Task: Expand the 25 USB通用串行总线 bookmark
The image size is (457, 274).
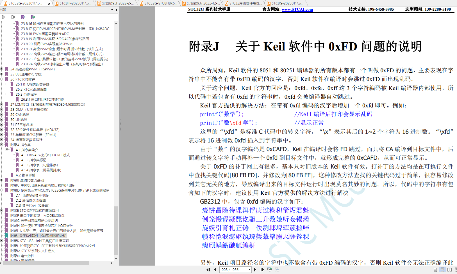Action: pos(2,74)
